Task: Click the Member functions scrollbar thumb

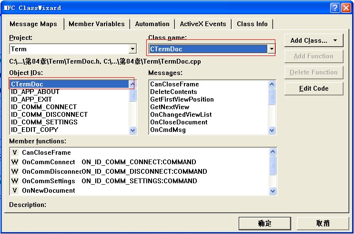Action: [x=273, y=165]
